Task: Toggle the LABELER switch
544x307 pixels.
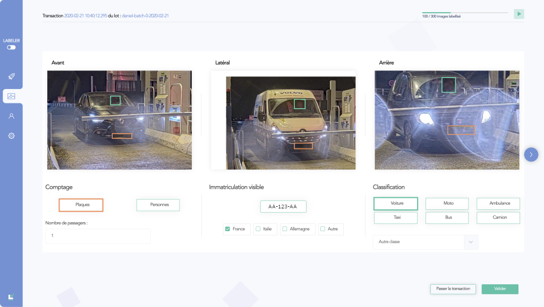Action: pyautogui.click(x=10, y=47)
